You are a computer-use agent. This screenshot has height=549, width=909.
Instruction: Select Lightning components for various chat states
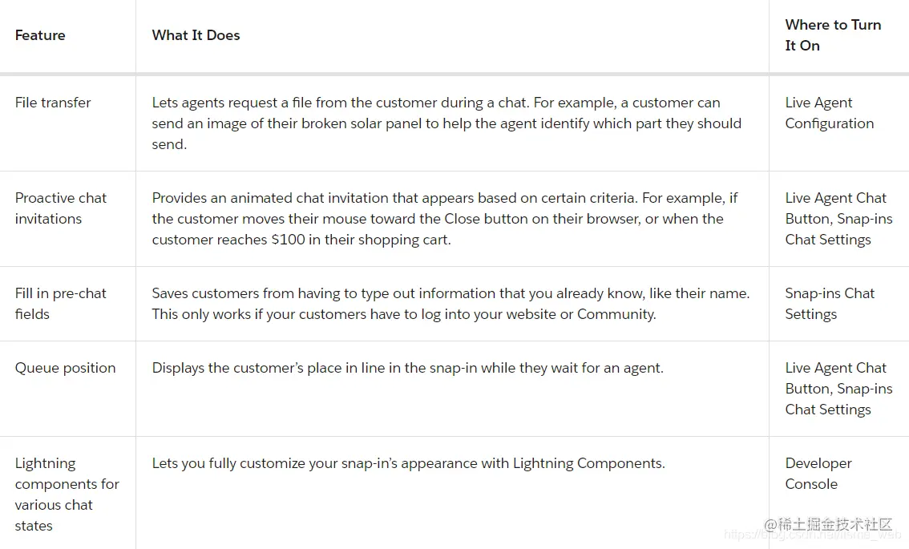pyautogui.click(x=67, y=494)
